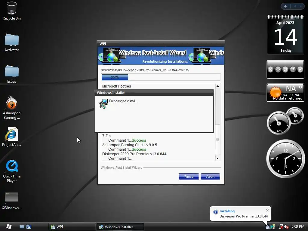Open the ProjectAlc... desktop shortcut
Image resolution: width=308 pixels, height=231 pixels.
[x=12, y=137]
